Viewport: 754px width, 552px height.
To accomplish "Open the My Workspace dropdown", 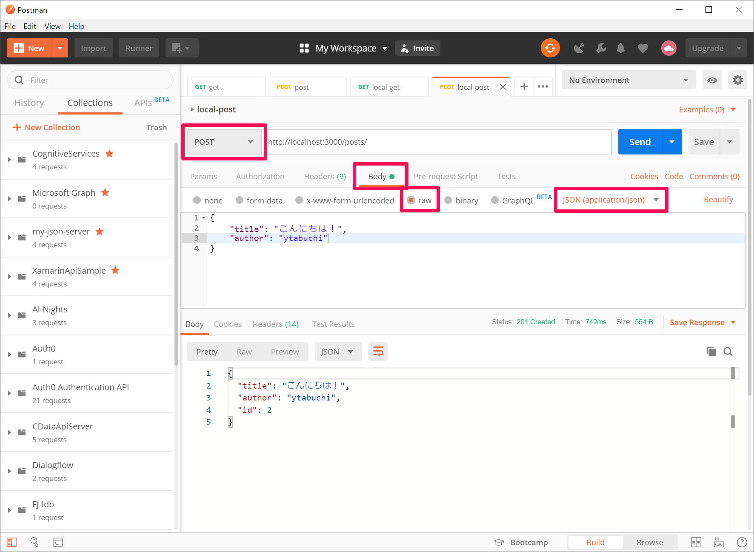I will pyautogui.click(x=351, y=48).
